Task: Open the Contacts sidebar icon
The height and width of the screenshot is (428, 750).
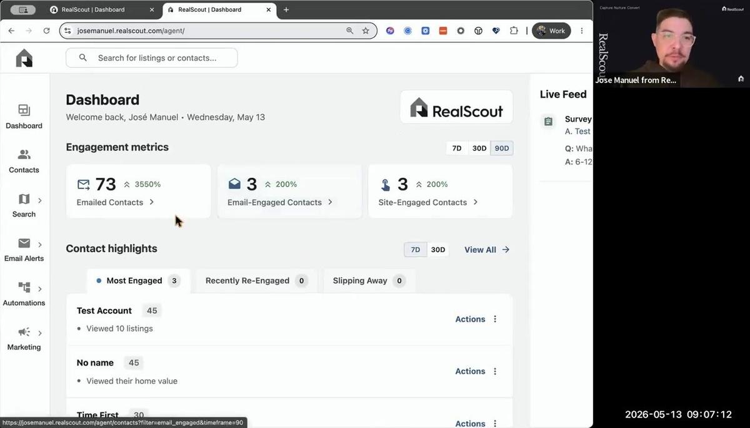Action: click(24, 155)
